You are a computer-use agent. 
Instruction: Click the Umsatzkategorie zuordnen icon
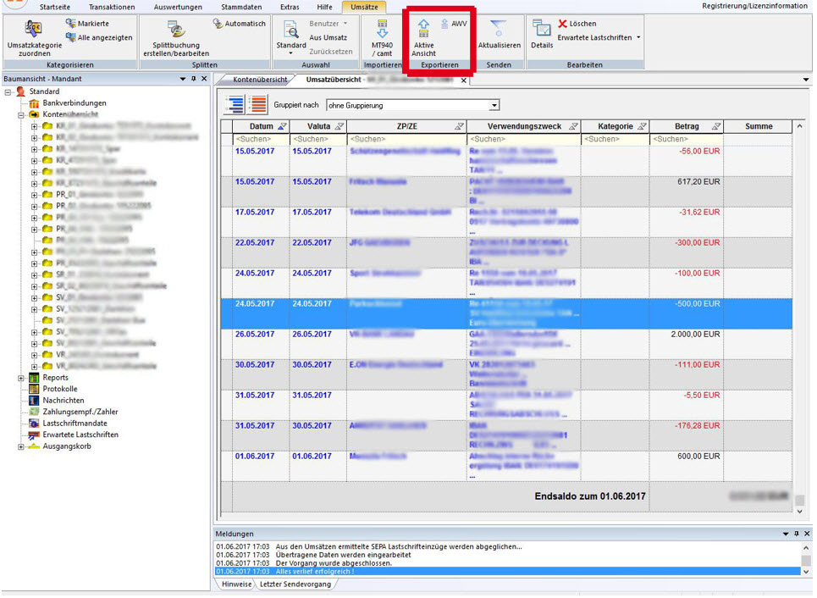tap(34, 30)
